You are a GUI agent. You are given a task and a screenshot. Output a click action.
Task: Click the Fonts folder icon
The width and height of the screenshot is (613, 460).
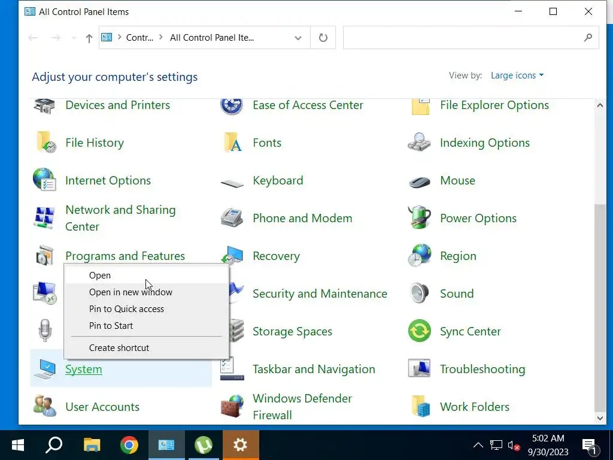(233, 143)
